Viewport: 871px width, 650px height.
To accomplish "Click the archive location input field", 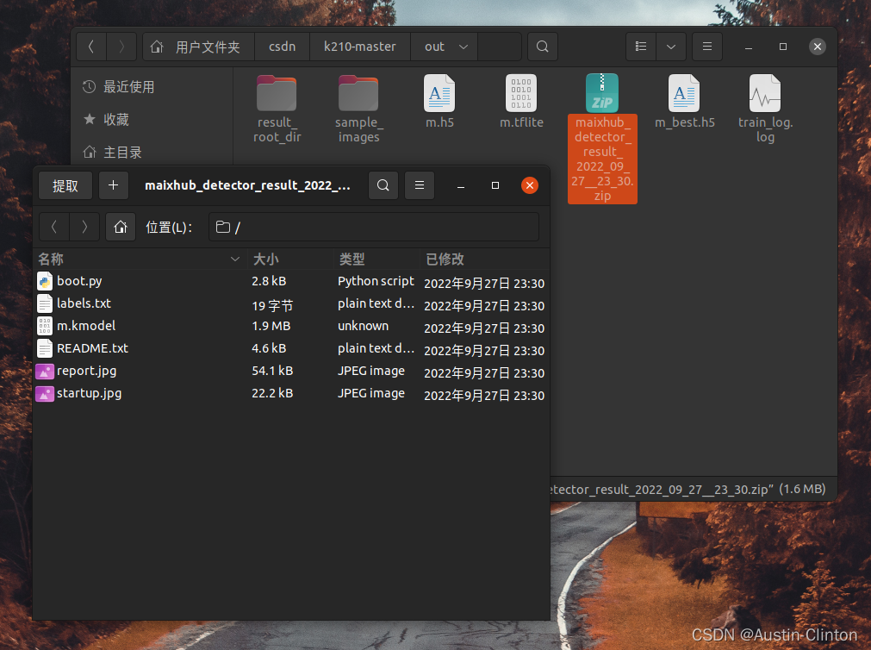I will [374, 227].
